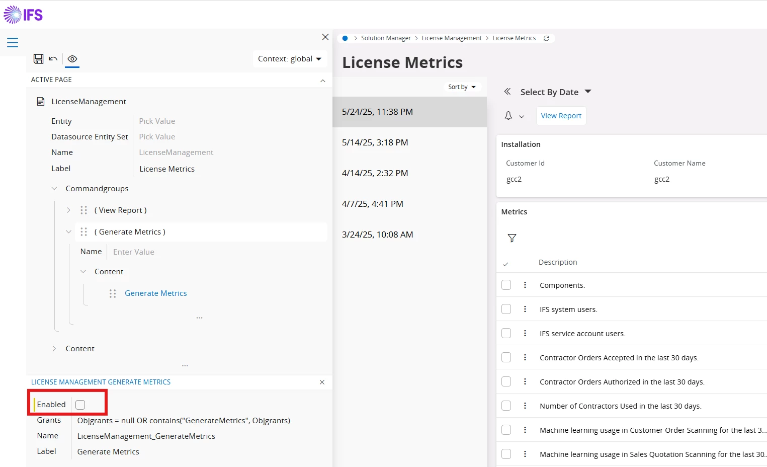Close the page designer panel
Screen dimensions: 767x467
[325, 37]
